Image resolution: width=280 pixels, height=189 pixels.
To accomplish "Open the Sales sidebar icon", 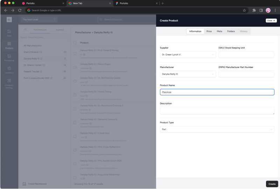I will [x=9, y=32].
